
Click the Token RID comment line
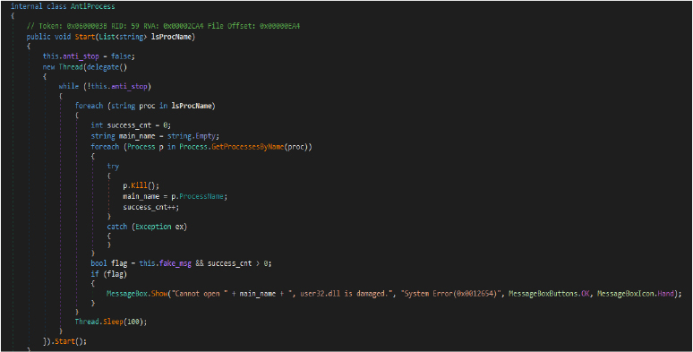[x=163, y=26]
